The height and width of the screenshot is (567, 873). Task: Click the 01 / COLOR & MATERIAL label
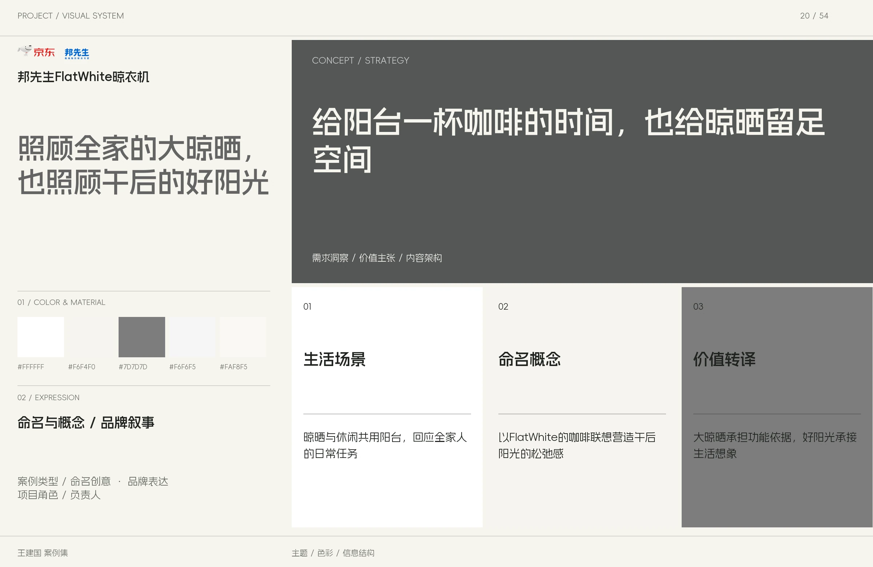(x=61, y=302)
